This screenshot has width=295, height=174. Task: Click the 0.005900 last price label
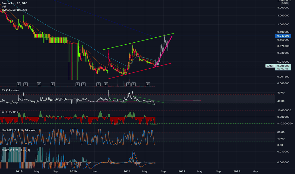tap(283, 66)
